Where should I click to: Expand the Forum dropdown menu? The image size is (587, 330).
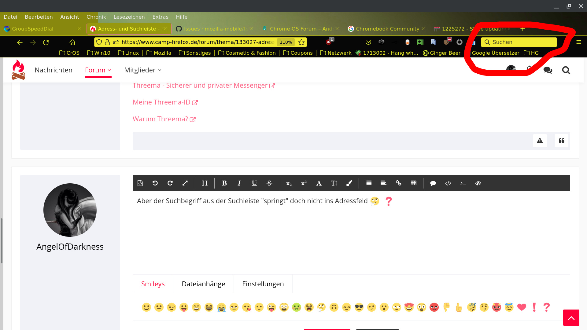[98, 70]
